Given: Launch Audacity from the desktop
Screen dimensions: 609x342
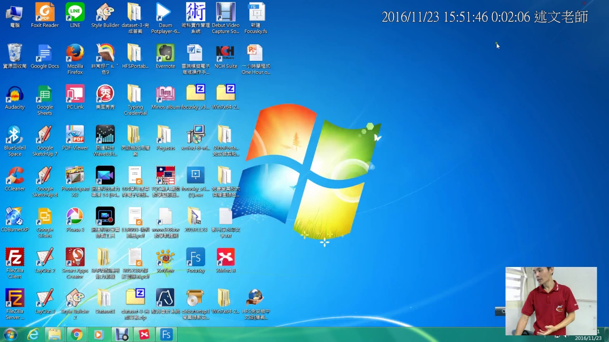Looking at the screenshot, I should (15, 97).
